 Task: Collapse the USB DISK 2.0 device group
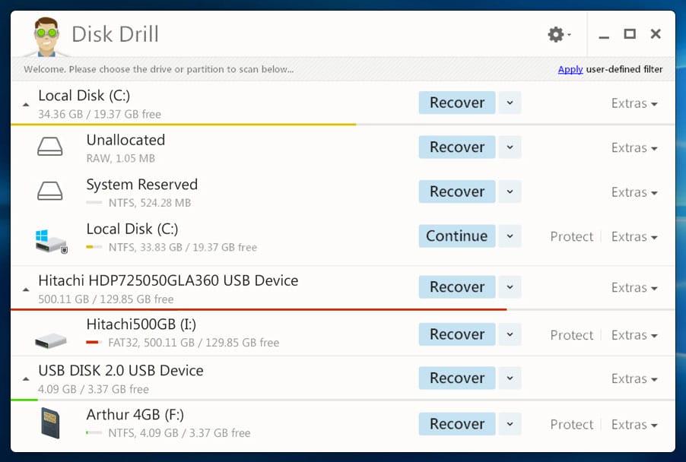pos(26,379)
